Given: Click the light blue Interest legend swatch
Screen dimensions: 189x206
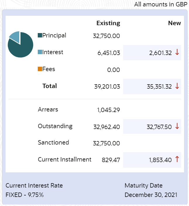Looking at the screenshot, I should 40,52.
